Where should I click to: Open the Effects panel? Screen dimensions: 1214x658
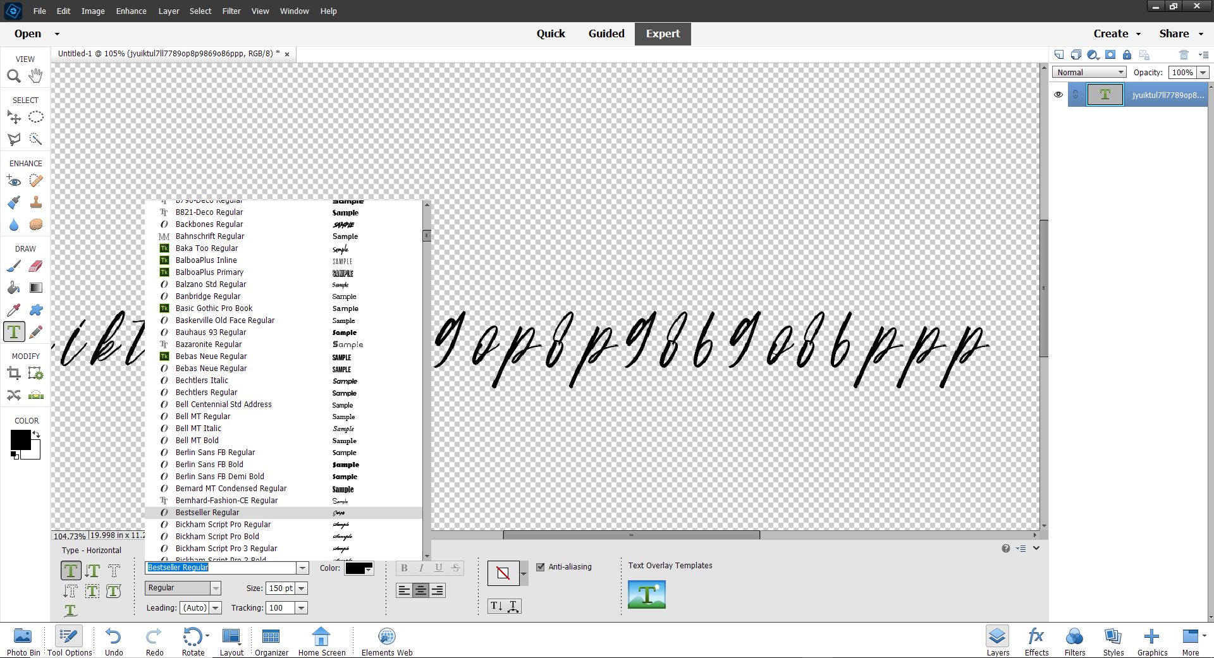pyautogui.click(x=1036, y=640)
